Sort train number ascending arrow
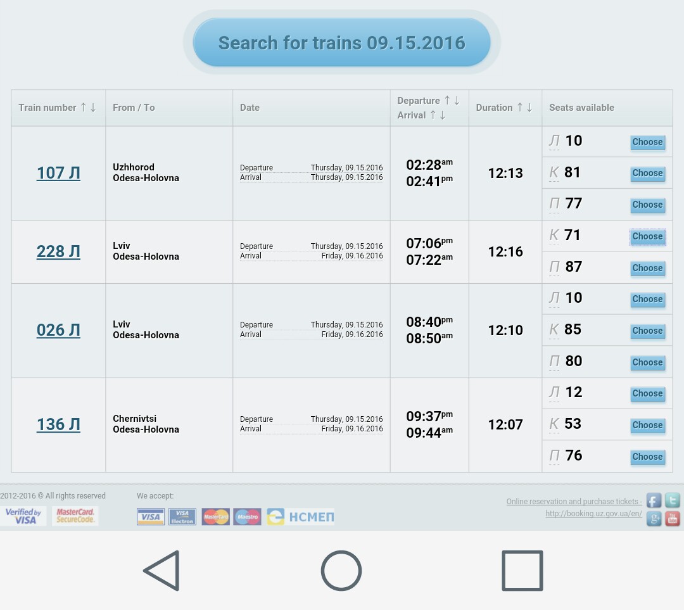The image size is (684, 610). pyautogui.click(x=84, y=107)
